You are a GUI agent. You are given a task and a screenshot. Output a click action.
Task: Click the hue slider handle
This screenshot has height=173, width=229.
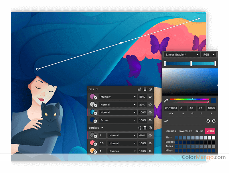pyautogui.click(x=192, y=99)
